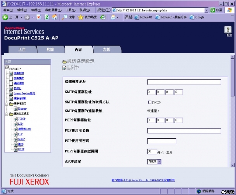Click the POP使用者名稱 input field
This screenshot has height=195, width=236.
point(184,131)
